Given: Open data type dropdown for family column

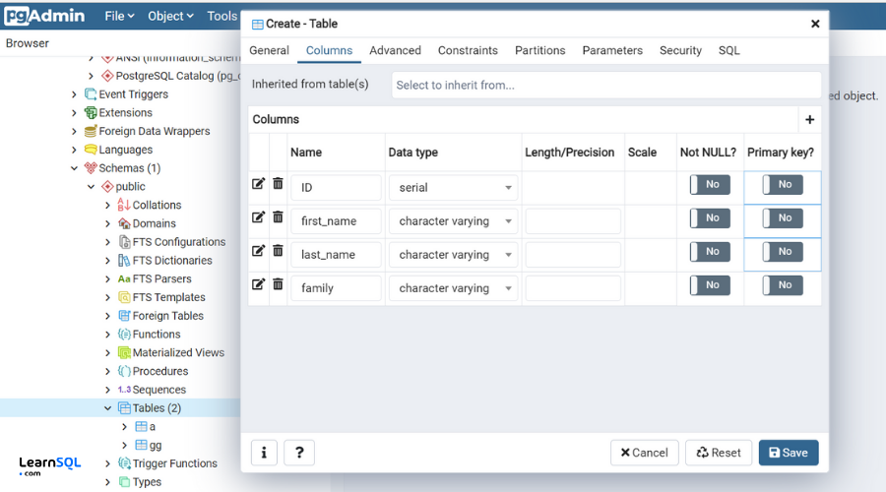Looking at the screenshot, I should pos(453,288).
